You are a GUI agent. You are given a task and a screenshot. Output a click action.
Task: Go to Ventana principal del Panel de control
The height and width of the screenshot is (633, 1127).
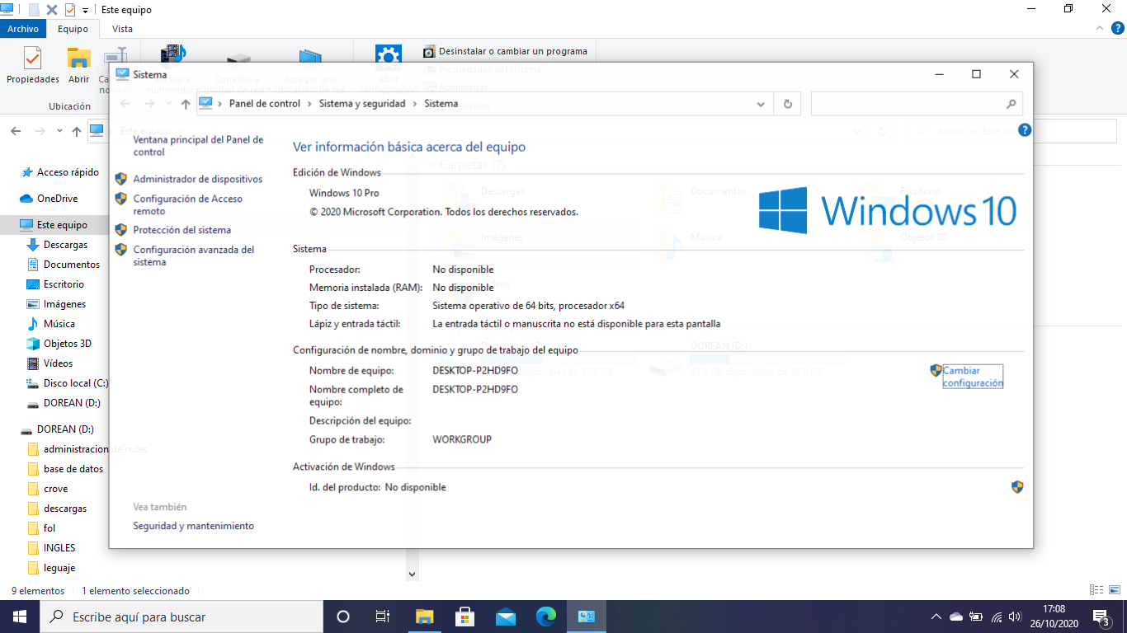click(198, 146)
